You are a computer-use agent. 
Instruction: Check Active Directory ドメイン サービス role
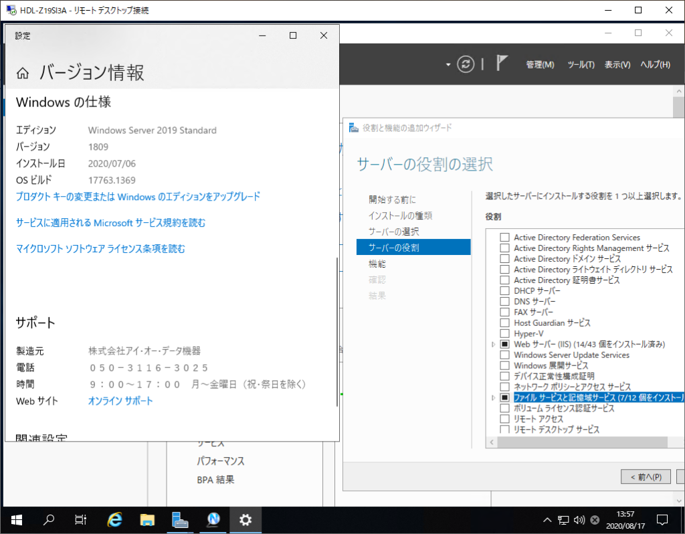click(x=504, y=259)
